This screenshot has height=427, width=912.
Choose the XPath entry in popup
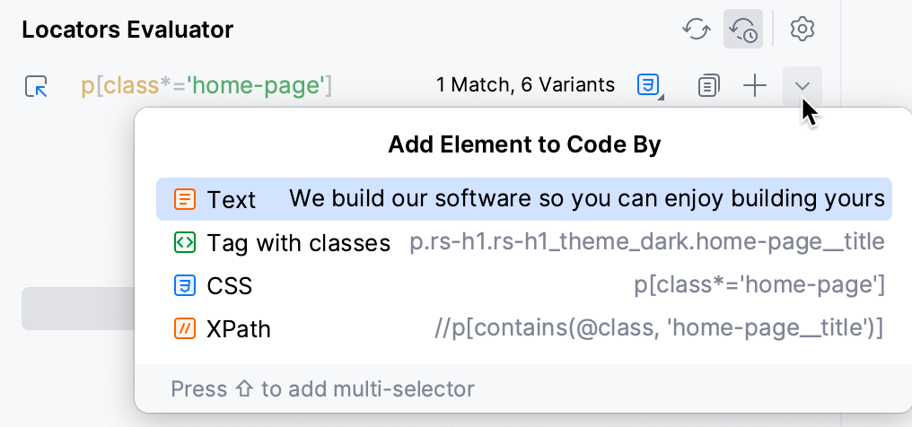524,329
